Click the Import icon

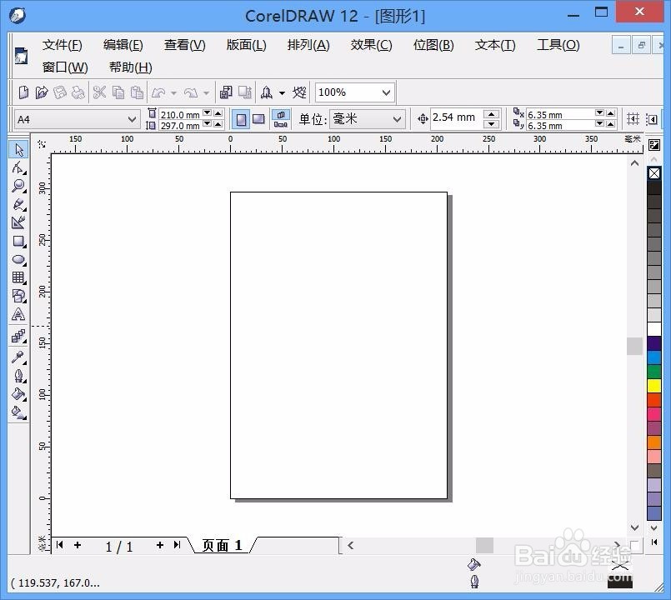(x=226, y=92)
